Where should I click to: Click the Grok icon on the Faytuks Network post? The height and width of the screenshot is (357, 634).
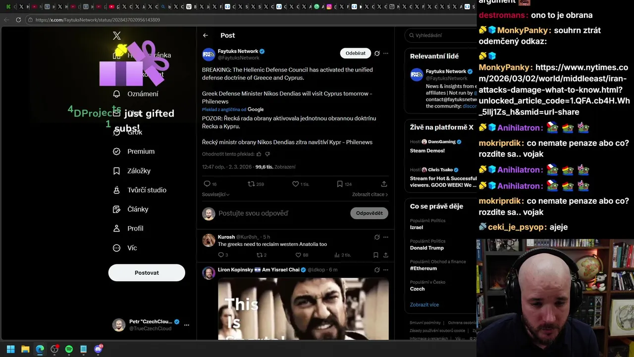(377, 53)
